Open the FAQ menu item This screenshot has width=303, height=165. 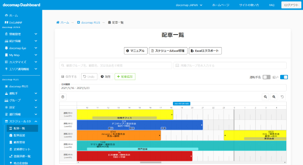[x=272, y=5]
